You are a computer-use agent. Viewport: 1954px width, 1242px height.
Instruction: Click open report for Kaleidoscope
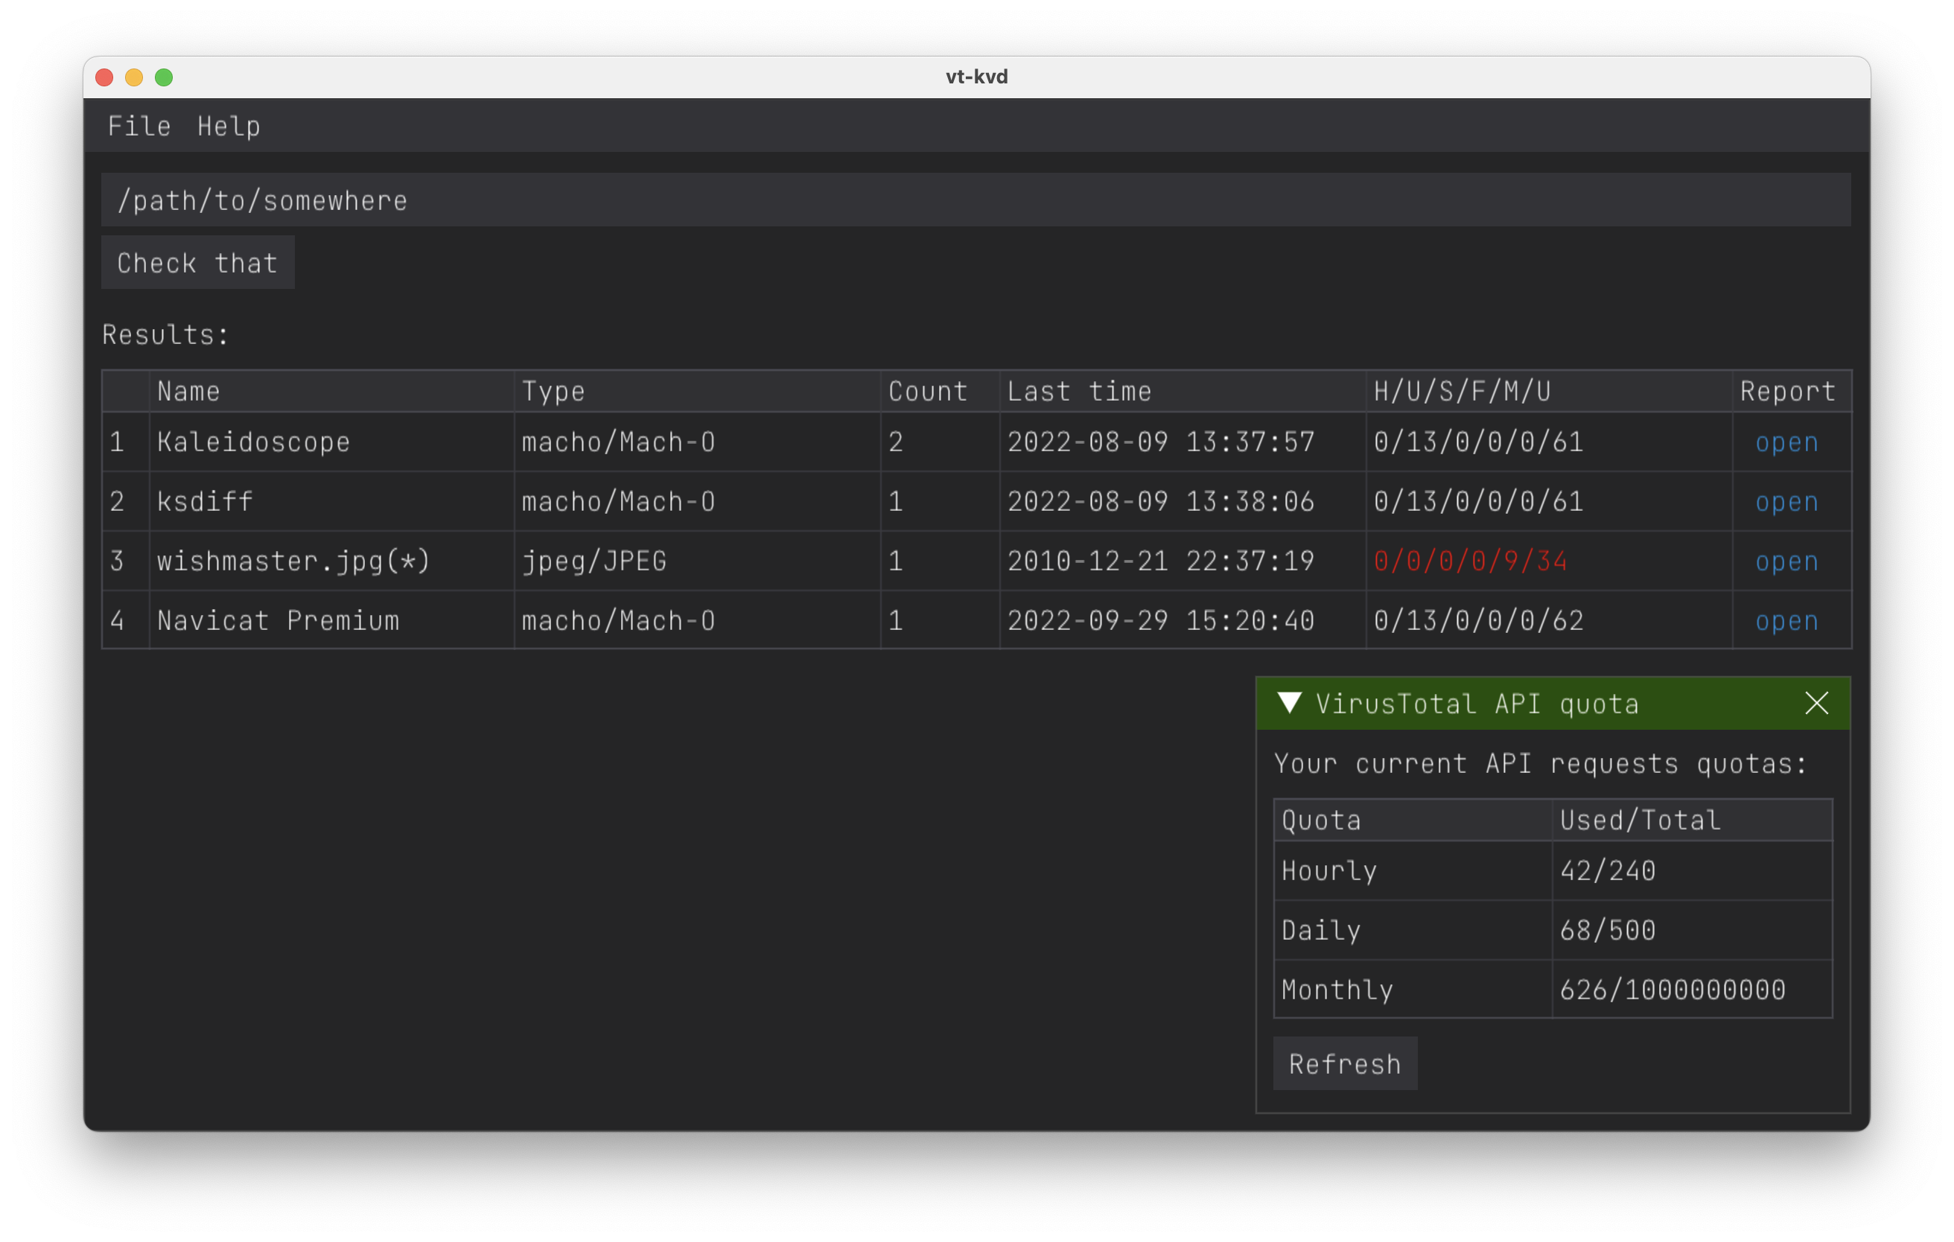coord(1786,443)
